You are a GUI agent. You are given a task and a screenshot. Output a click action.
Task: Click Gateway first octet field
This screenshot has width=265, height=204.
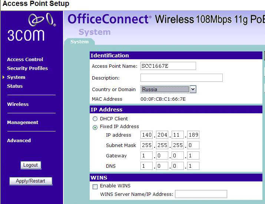tap(146, 155)
